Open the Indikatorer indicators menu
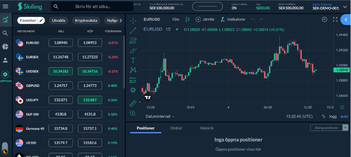 [x=233, y=19]
